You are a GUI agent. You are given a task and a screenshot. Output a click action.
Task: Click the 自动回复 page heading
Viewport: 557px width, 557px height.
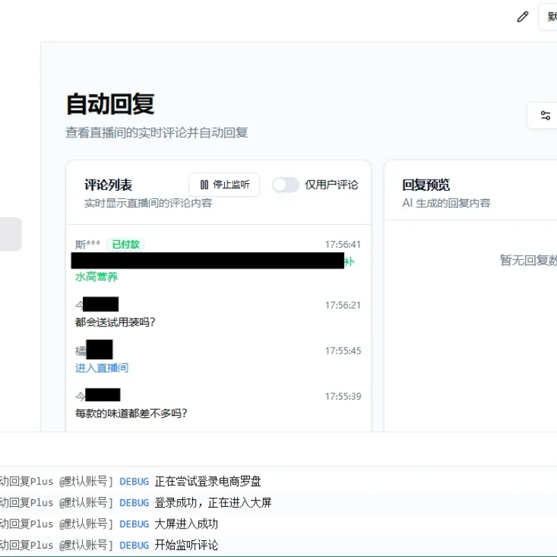(x=111, y=104)
